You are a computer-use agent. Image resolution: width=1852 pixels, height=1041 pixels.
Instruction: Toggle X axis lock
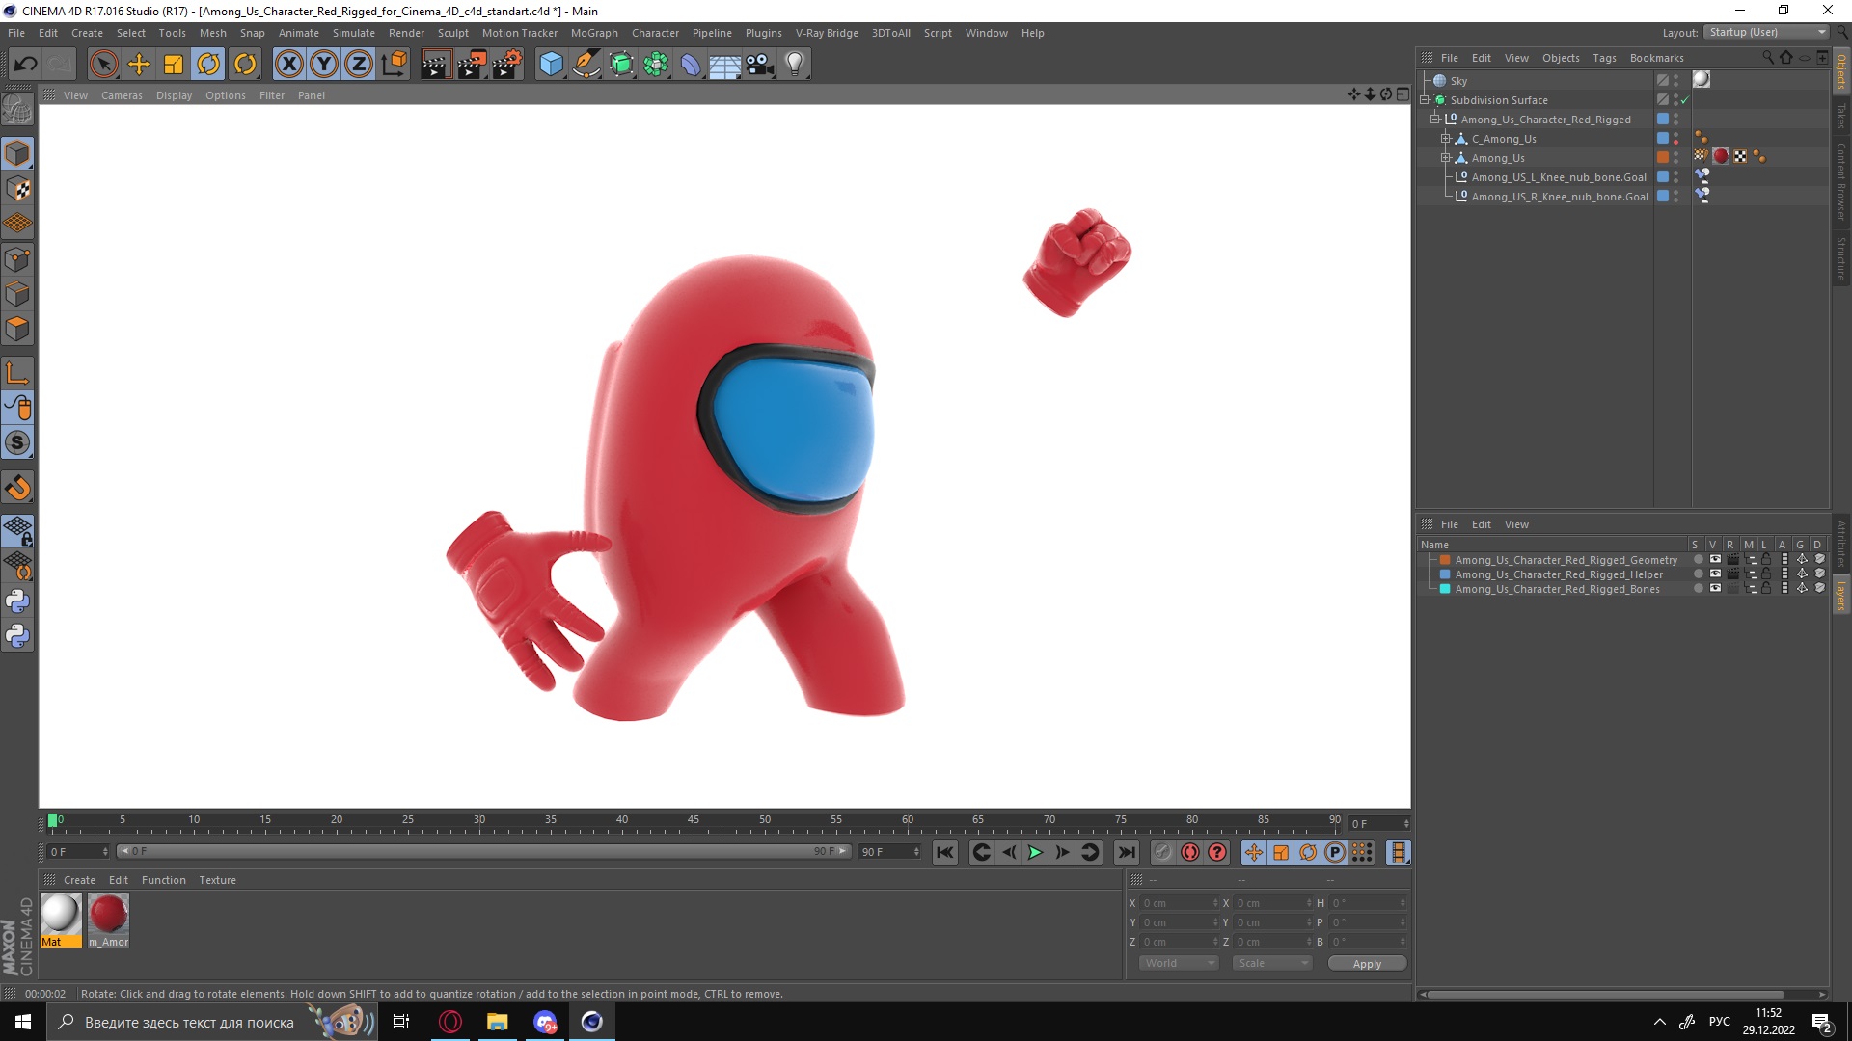click(x=288, y=65)
